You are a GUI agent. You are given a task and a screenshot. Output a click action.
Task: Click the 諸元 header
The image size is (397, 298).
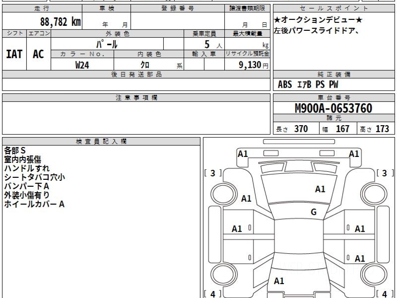pyautogui.click(x=334, y=118)
